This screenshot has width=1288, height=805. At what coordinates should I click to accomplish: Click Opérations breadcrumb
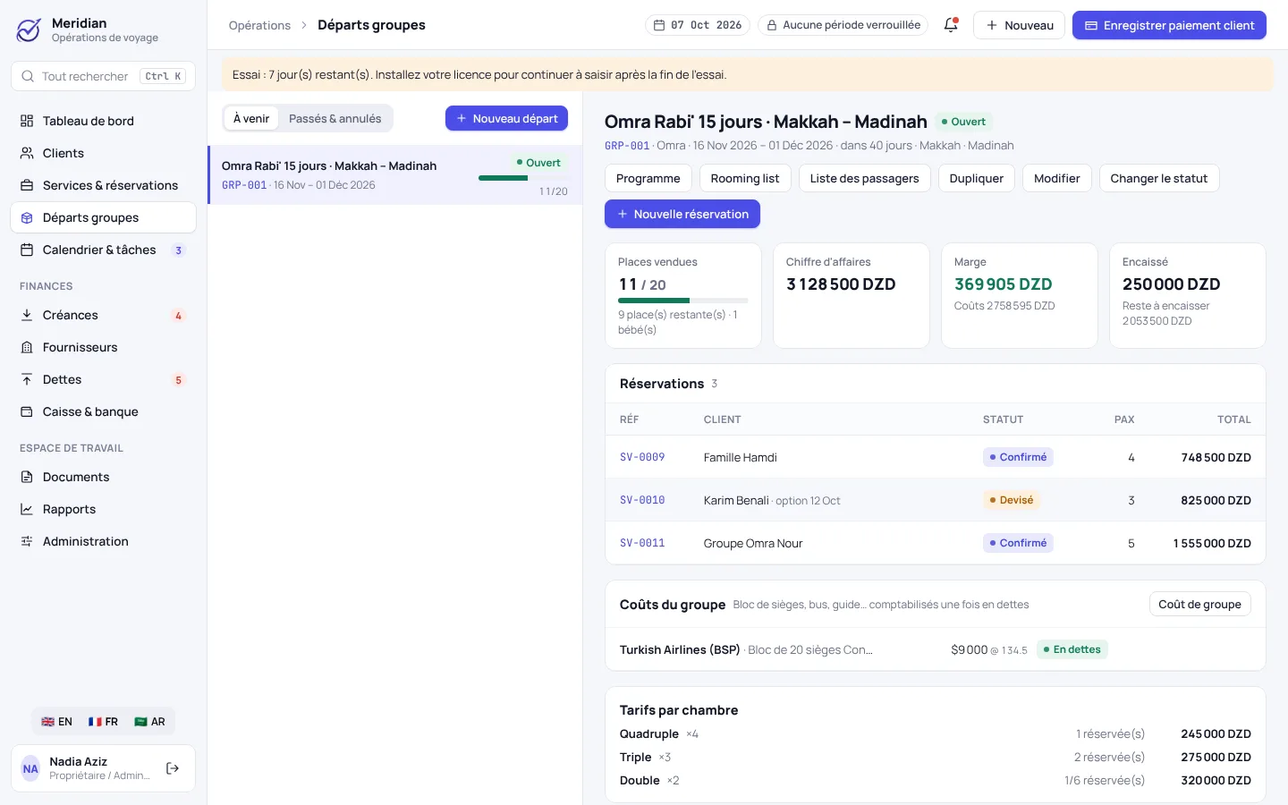click(259, 25)
